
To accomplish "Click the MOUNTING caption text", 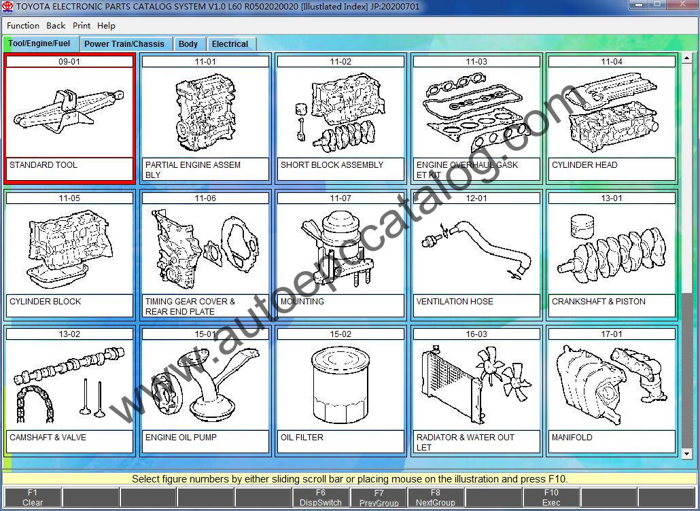I will click(x=302, y=301).
